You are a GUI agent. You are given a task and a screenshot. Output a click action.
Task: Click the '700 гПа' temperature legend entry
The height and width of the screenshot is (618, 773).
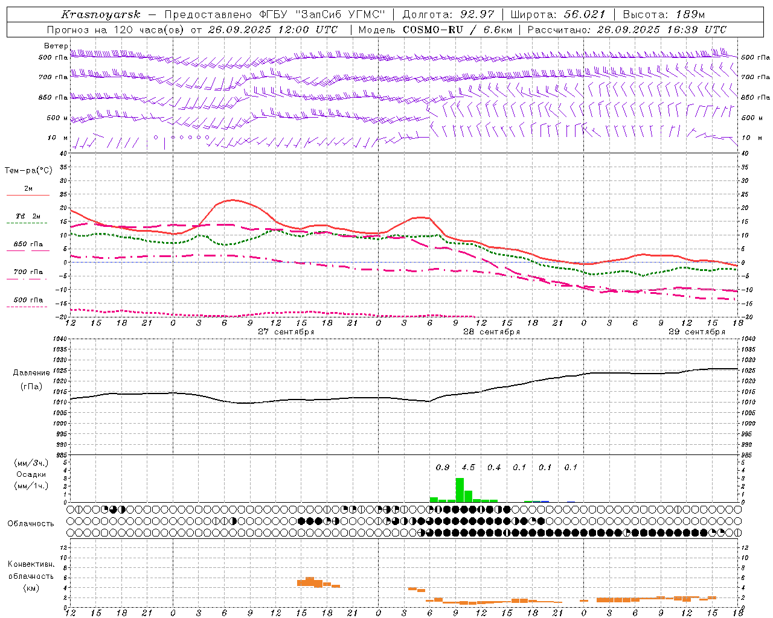[28, 272]
